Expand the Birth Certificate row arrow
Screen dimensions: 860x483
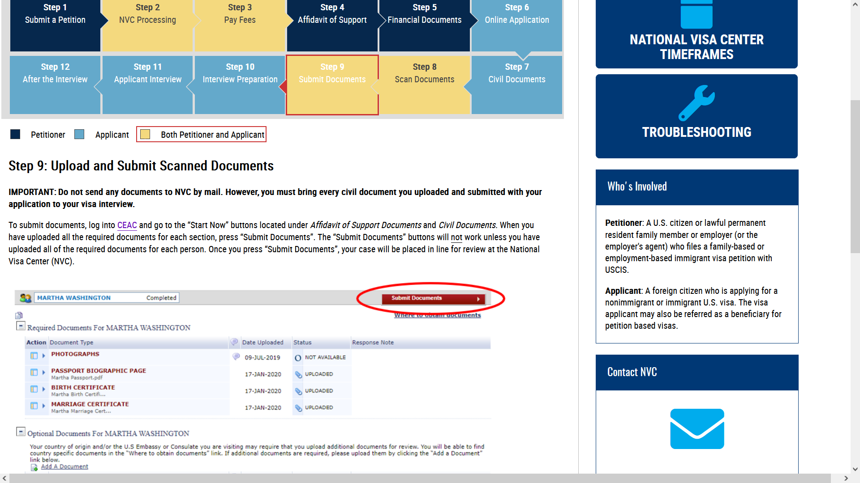[x=43, y=390]
